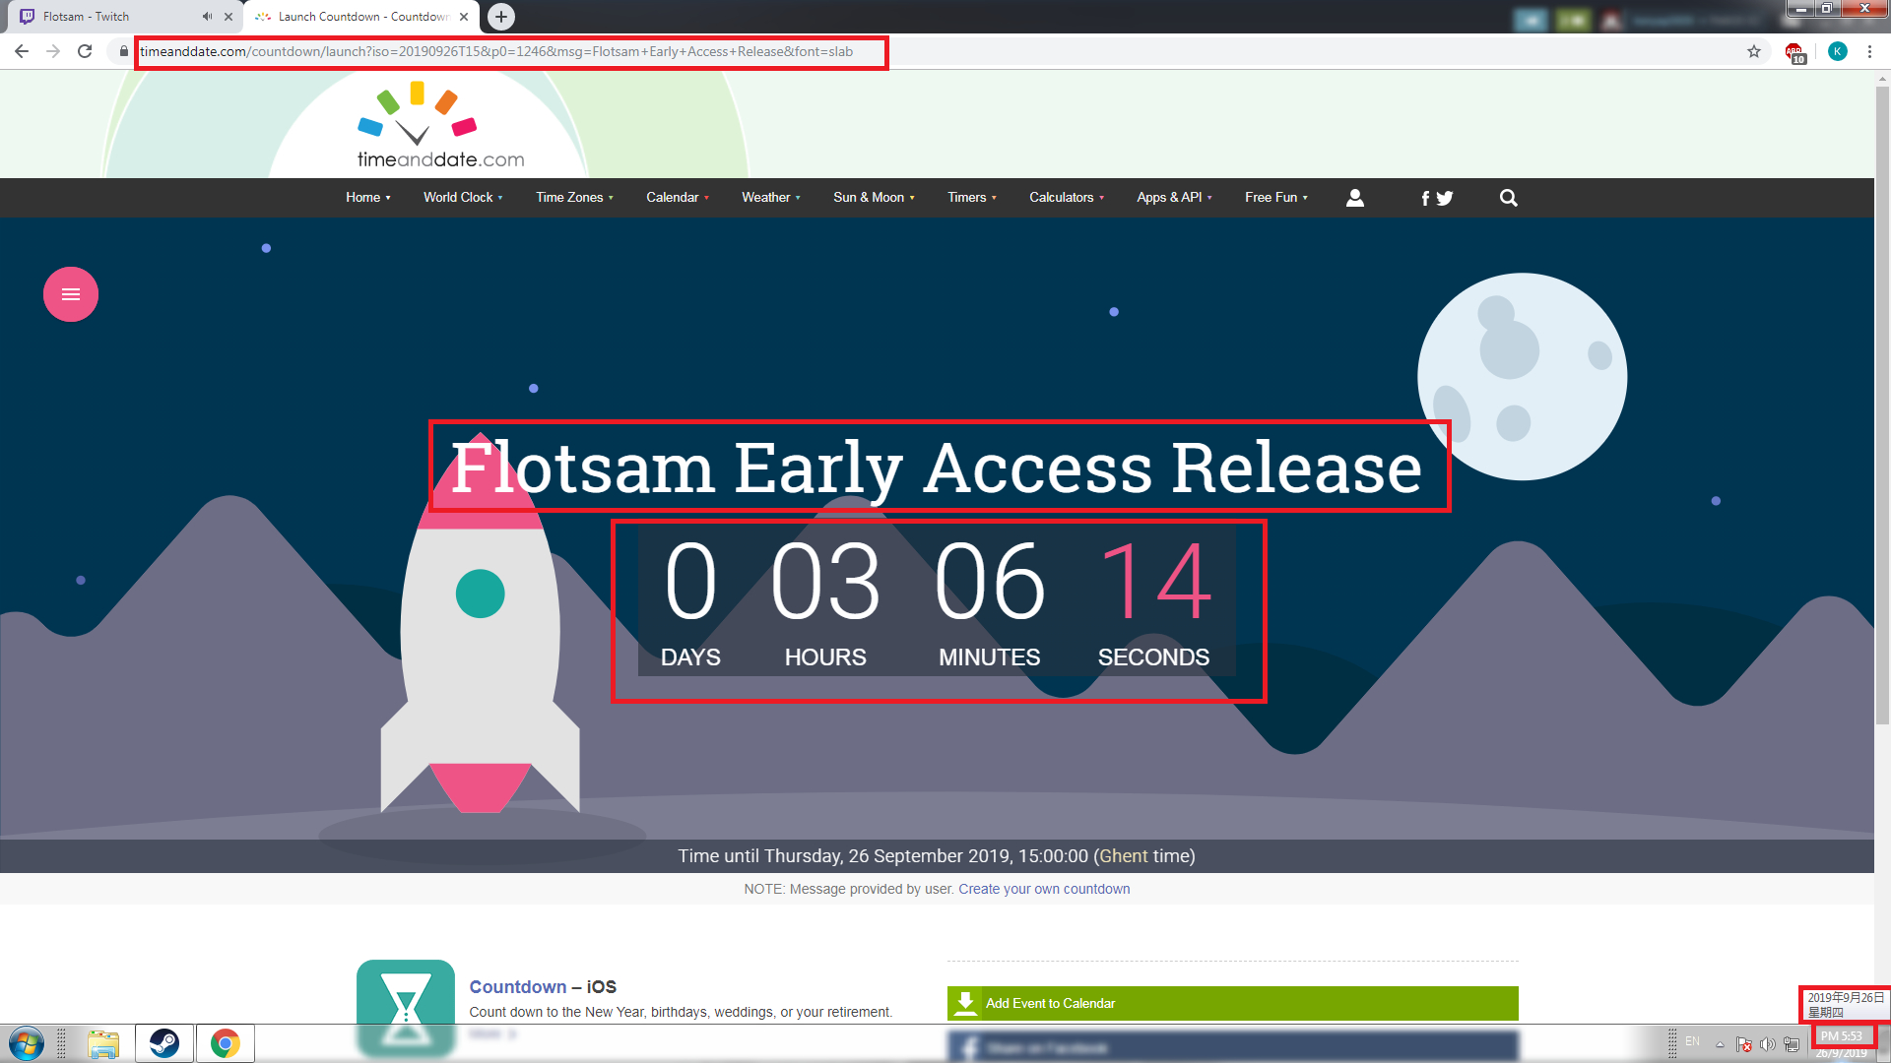
Task: Expand the Weather menu
Action: tap(771, 198)
